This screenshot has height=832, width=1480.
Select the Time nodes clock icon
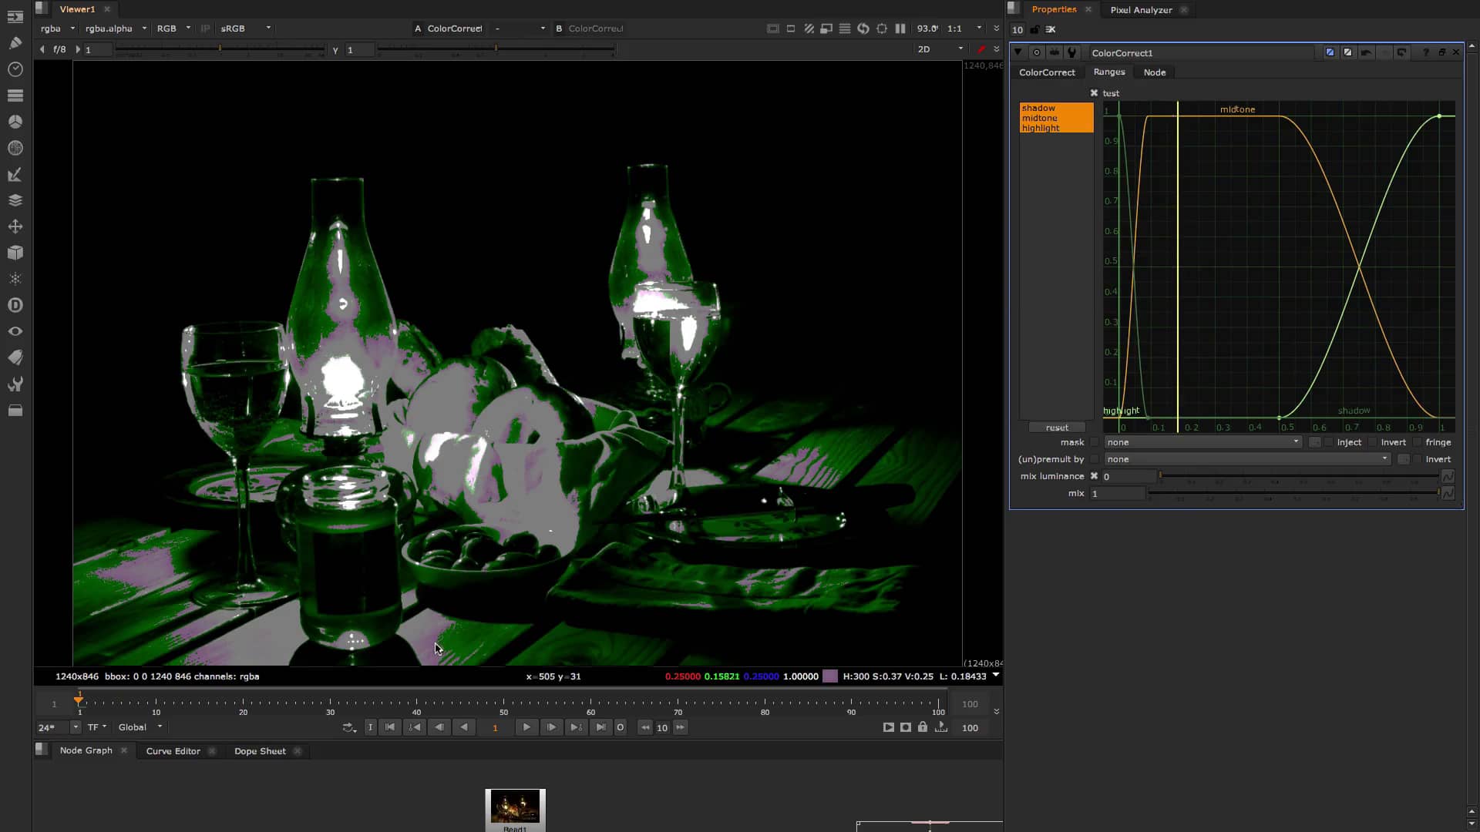pyautogui.click(x=15, y=69)
